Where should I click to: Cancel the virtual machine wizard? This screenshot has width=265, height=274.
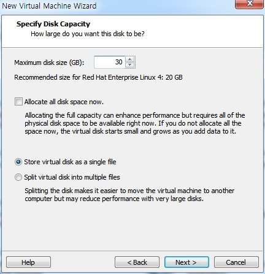point(236,262)
